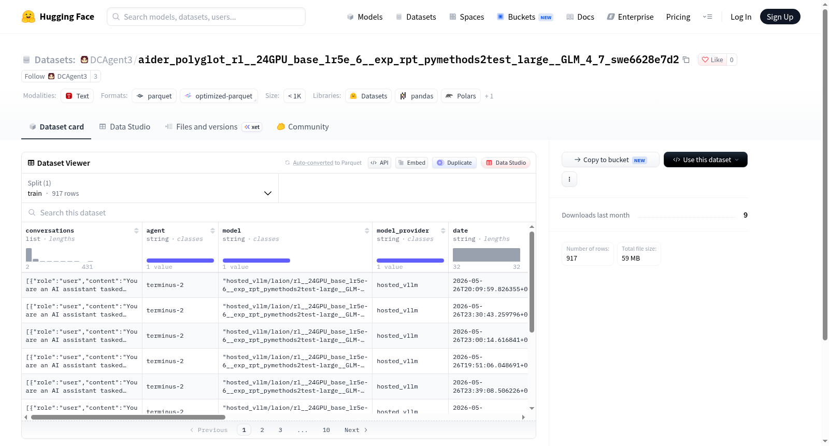
Task: Click the table vertical scrollbar
Action: click(x=532, y=282)
